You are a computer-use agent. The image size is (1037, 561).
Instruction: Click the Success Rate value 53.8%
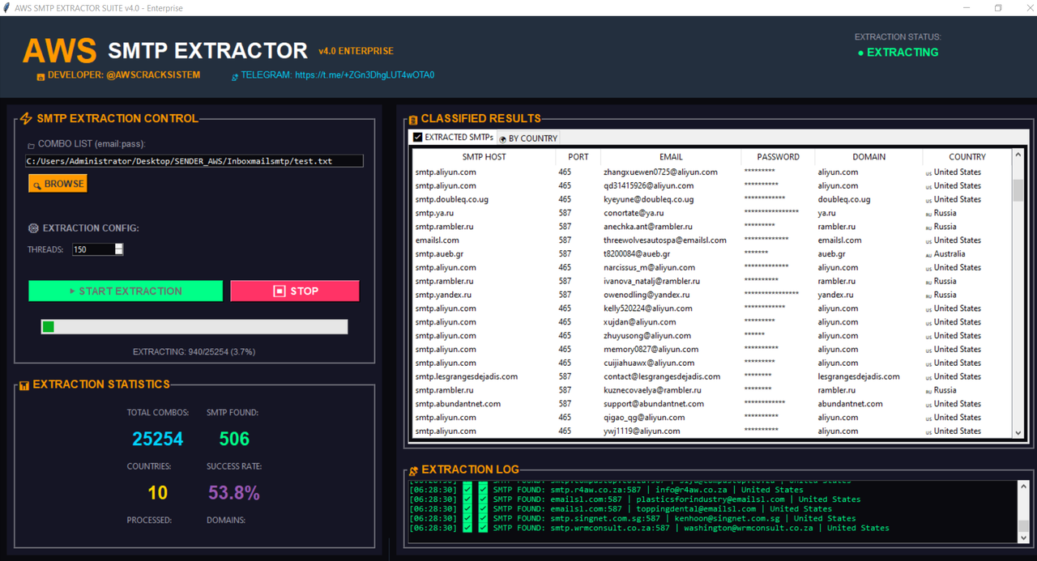coord(234,492)
